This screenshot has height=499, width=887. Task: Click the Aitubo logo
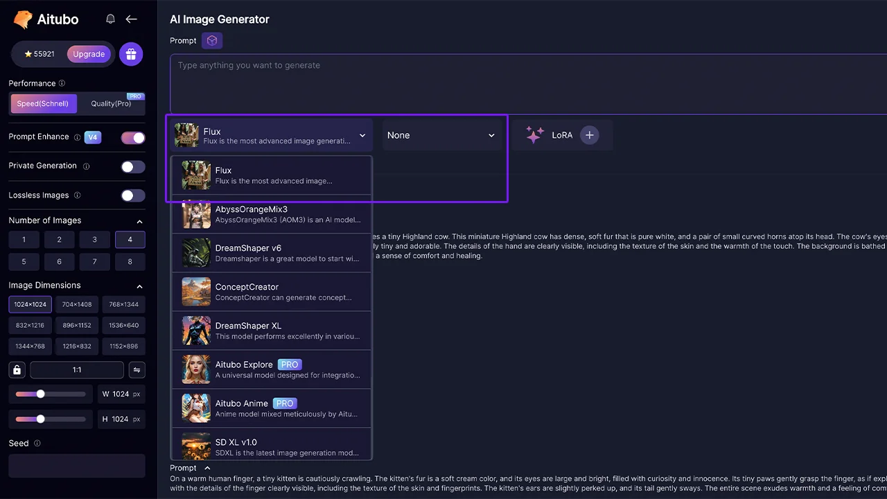[45, 19]
